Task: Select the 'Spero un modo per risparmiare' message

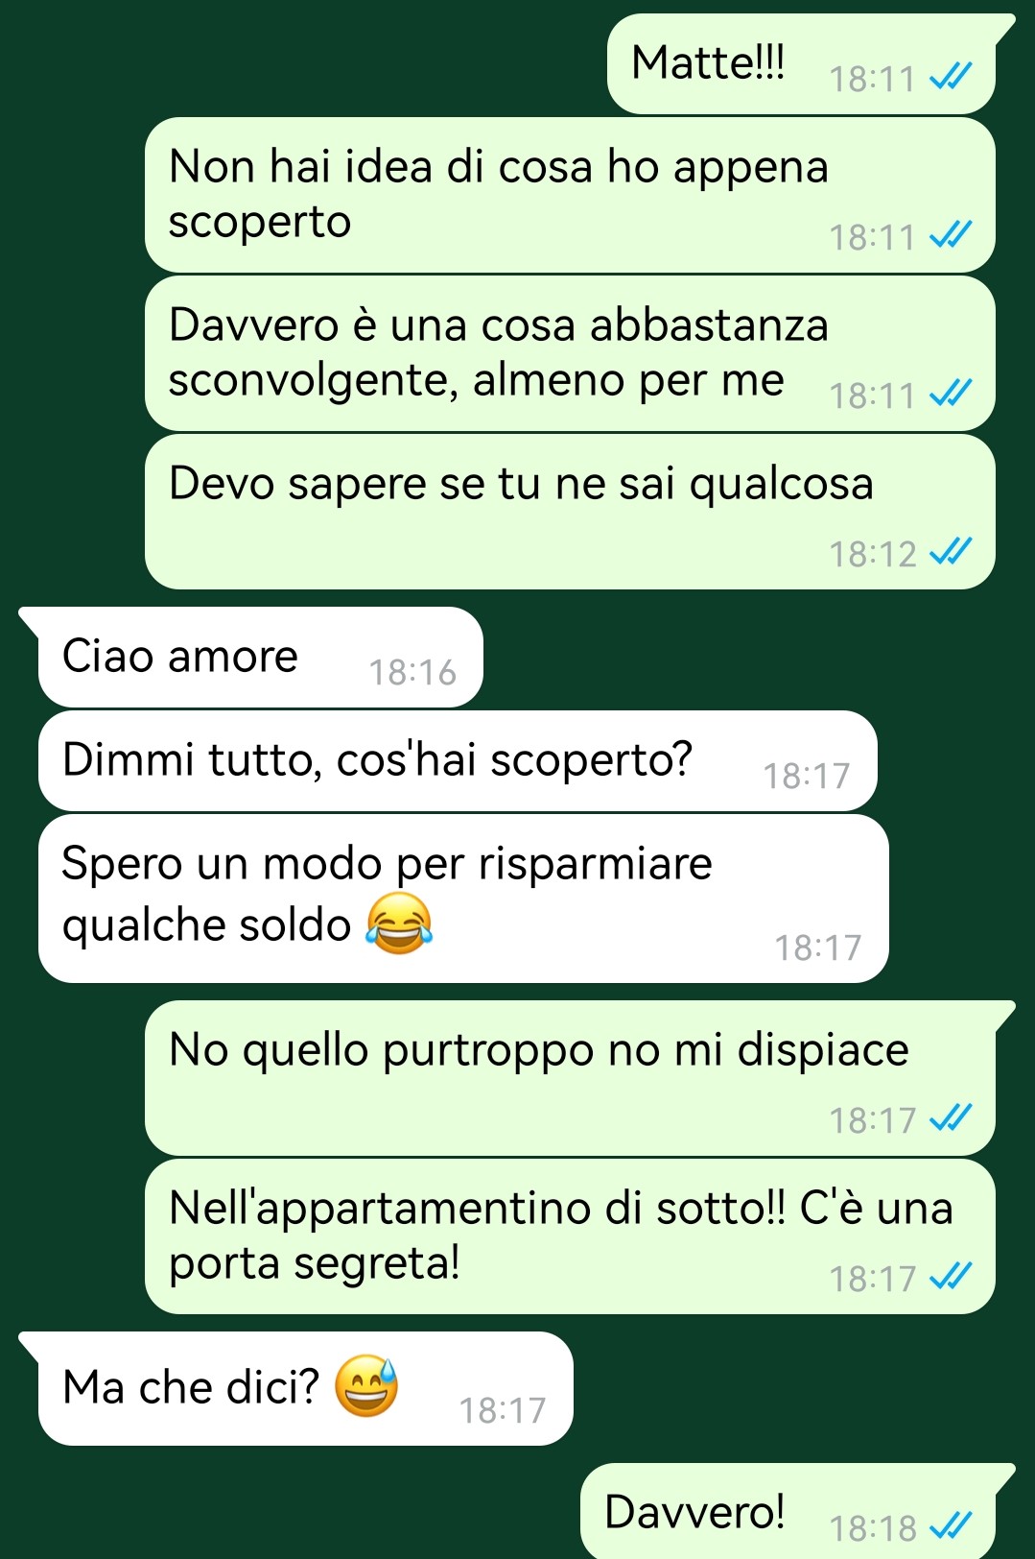Action: pos(463,899)
